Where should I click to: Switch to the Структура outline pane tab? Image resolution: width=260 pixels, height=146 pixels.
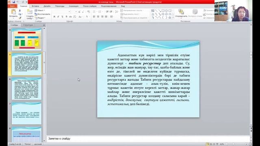tap(28, 25)
